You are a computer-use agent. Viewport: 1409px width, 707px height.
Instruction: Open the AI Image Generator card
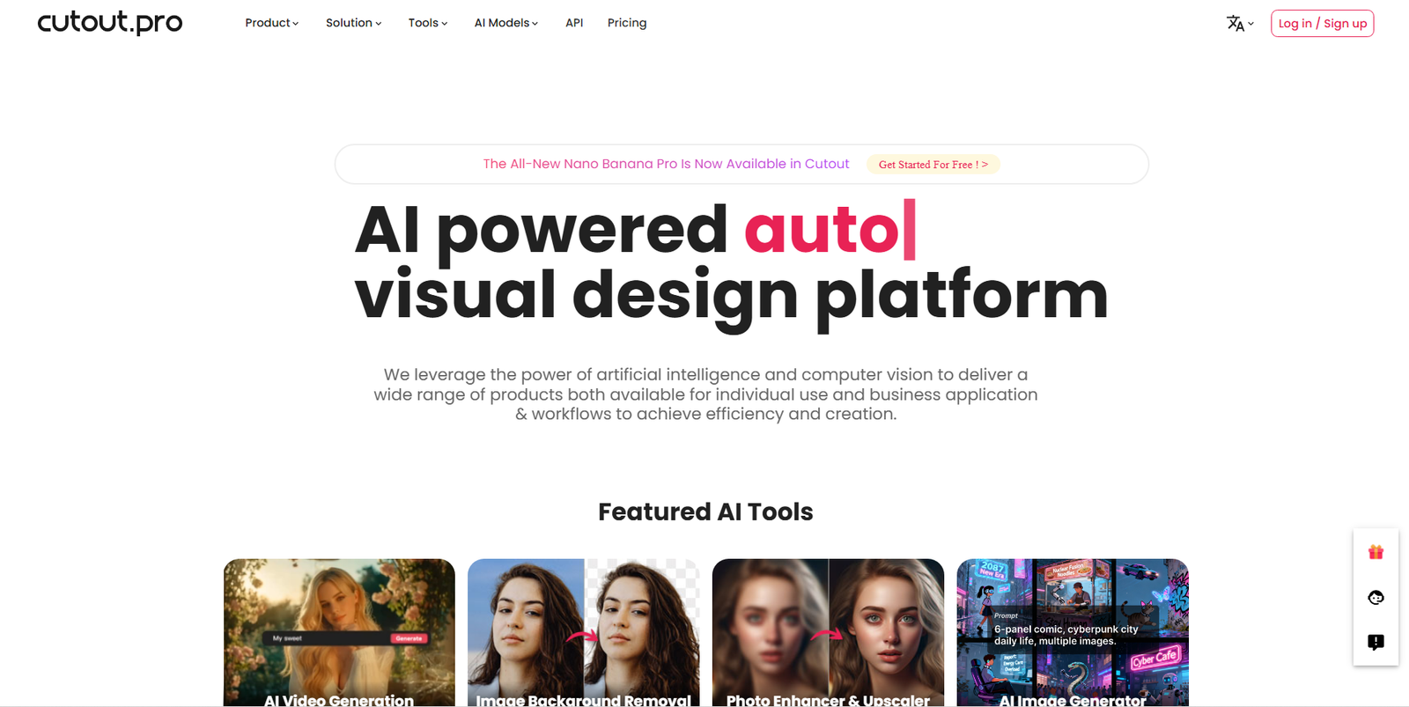click(x=1073, y=632)
